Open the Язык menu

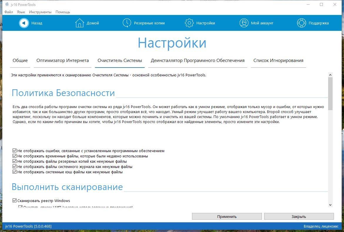coord(21,12)
